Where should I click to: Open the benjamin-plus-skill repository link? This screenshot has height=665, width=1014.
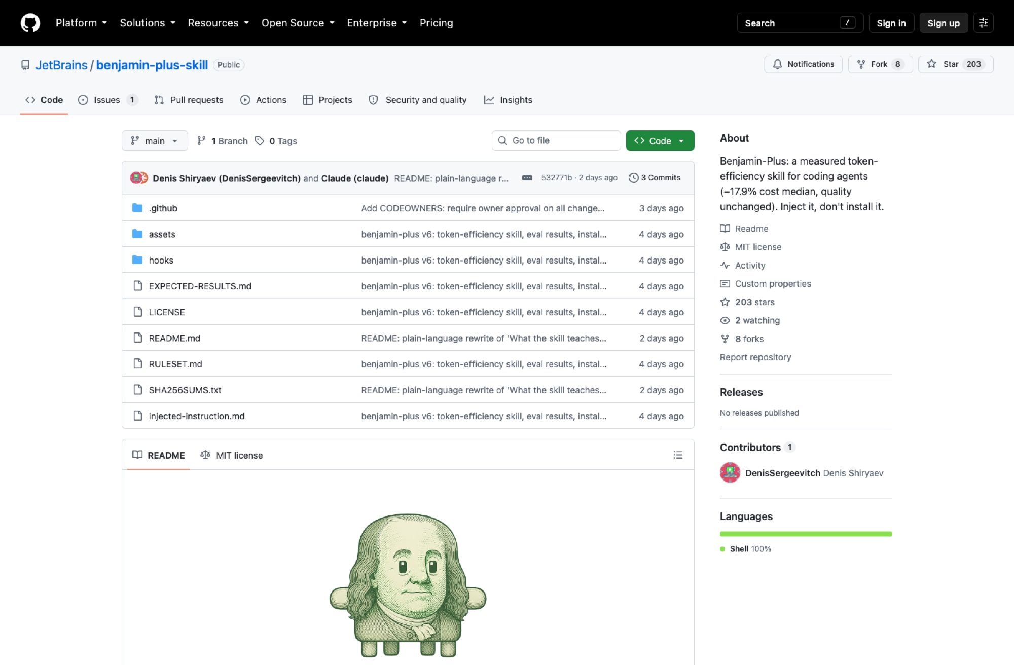click(152, 65)
